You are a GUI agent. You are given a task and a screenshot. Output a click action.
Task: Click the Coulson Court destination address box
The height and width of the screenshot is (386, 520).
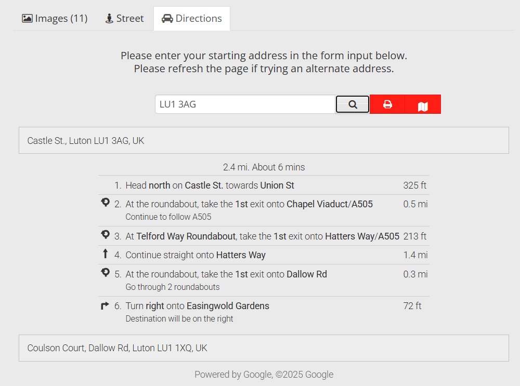[x=264, y=348]
